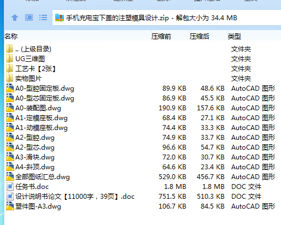281x225 pixels.
Task: Select the file name A1-动模座板.dwg
Action: (x=42, y=128)
